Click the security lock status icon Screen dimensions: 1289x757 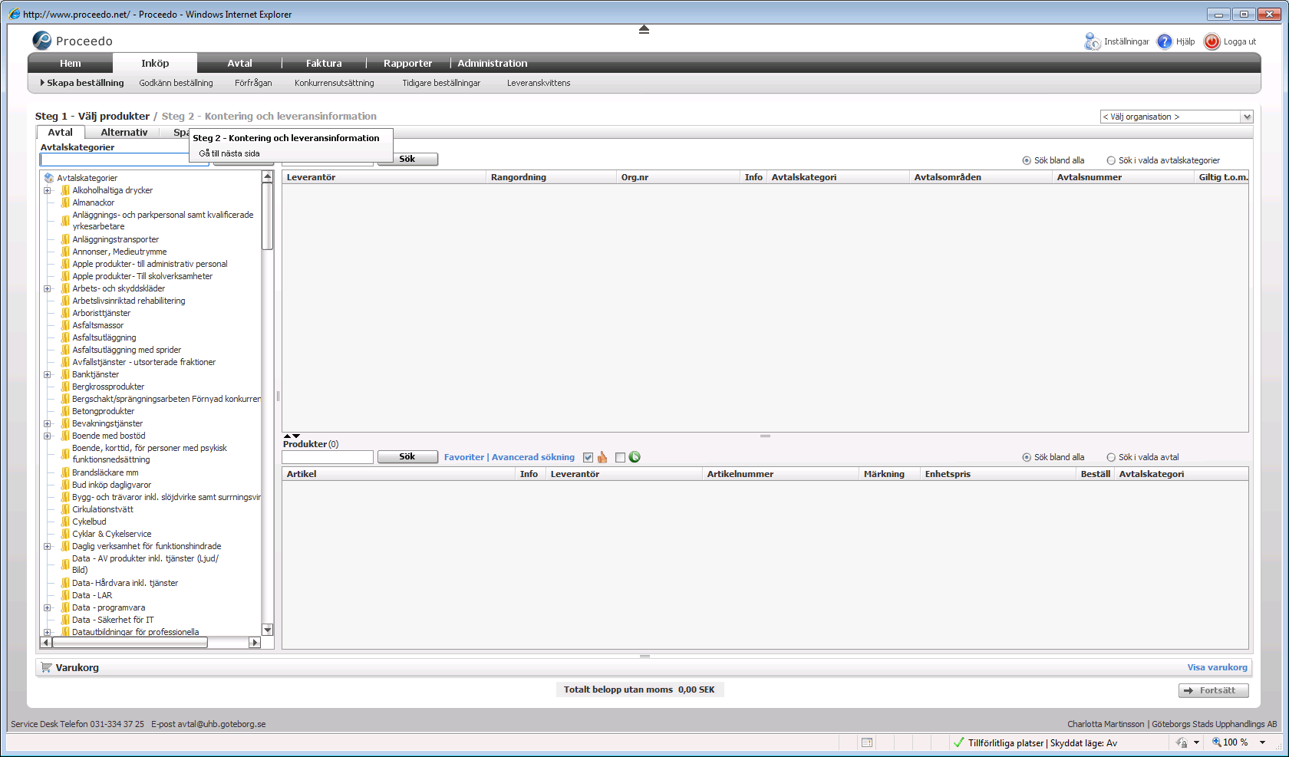tap(1182, 742)
